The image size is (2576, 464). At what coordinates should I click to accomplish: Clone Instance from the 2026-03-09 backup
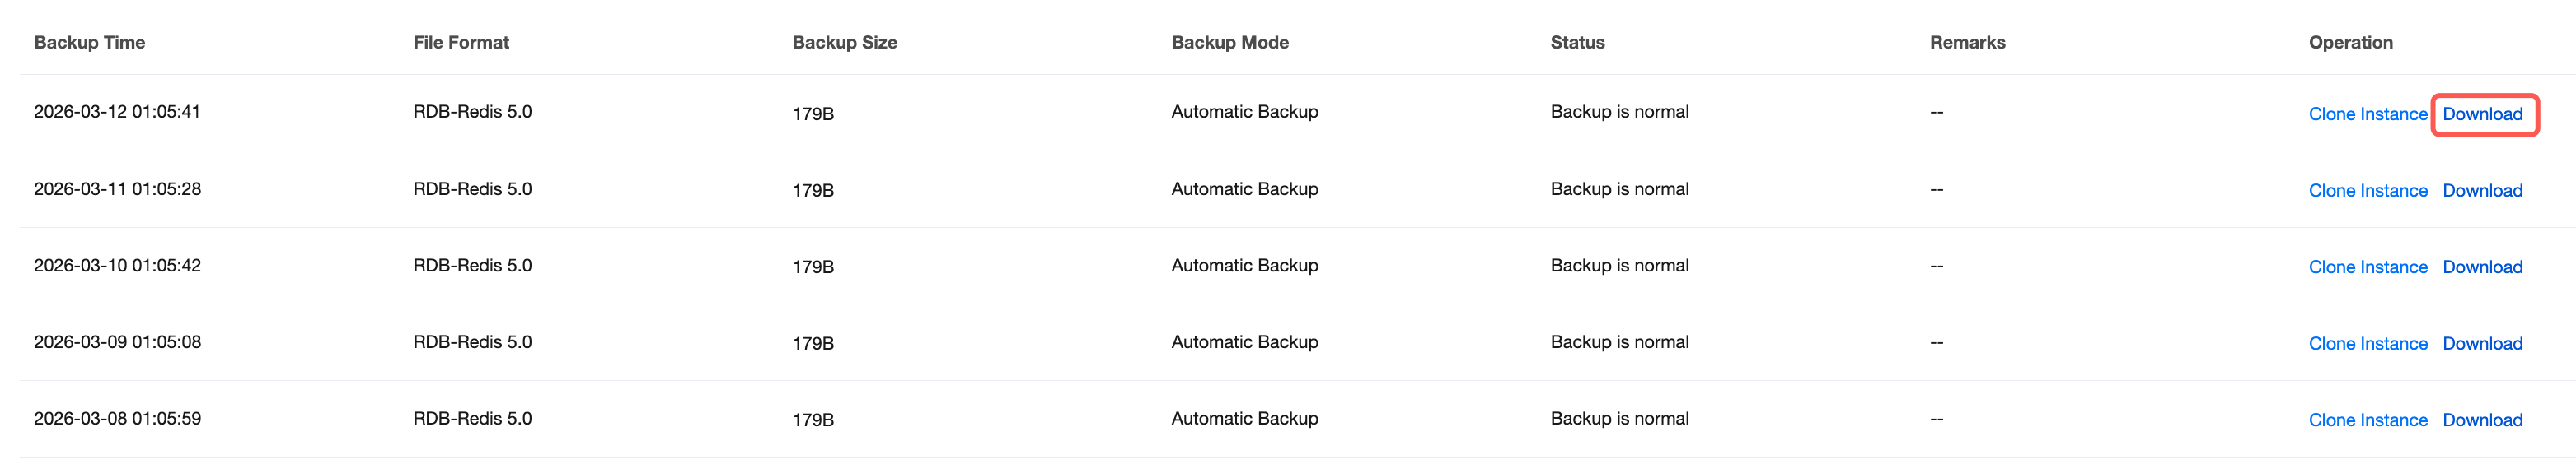point(2367,343)
